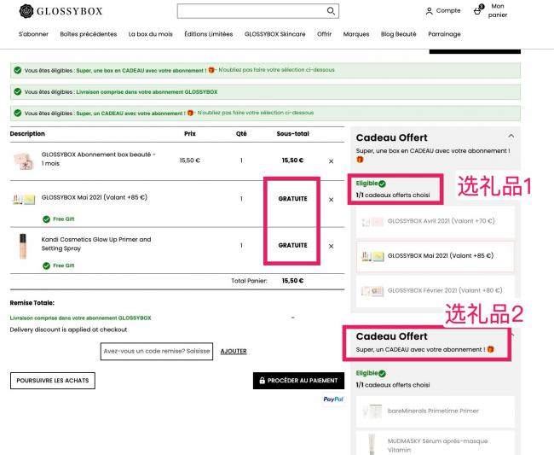
Task: Click the Remise Totale label
Action: pyautogui.click(x=32, y=303)
